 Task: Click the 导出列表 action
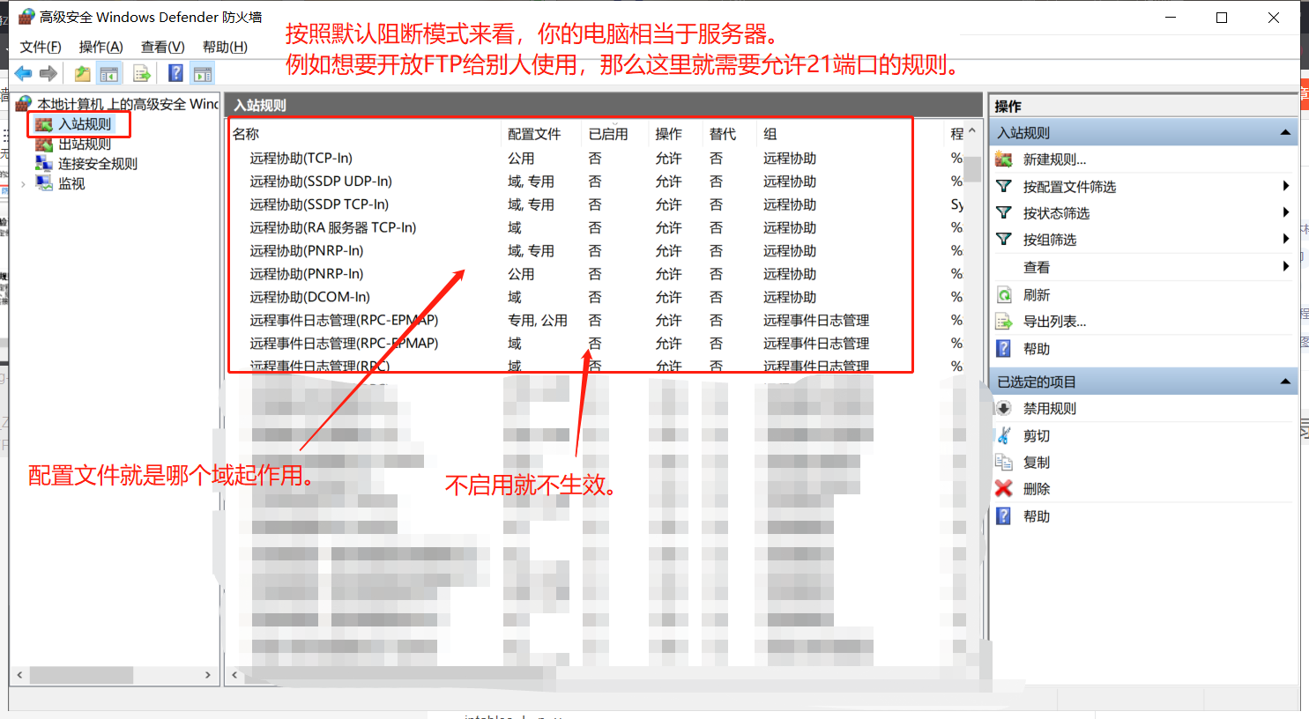point(1053,320)
